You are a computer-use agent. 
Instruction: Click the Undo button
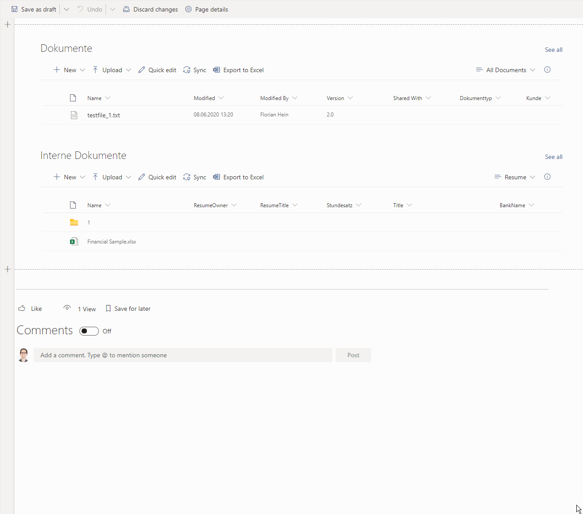coord(90,9)
